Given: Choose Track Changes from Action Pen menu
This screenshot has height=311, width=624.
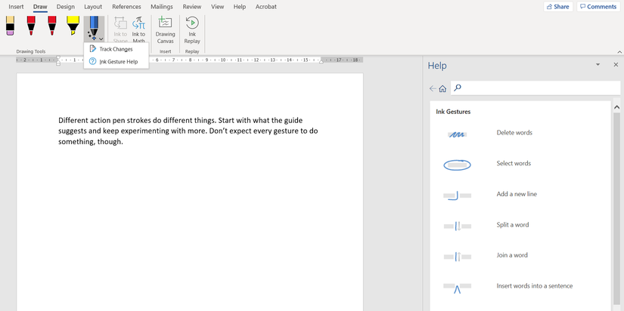Looking at the screenshot, I should pos(116,49).
